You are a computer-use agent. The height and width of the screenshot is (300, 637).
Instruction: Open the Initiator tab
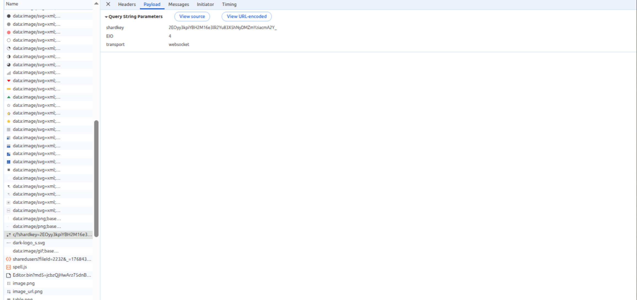coord(205,4)
